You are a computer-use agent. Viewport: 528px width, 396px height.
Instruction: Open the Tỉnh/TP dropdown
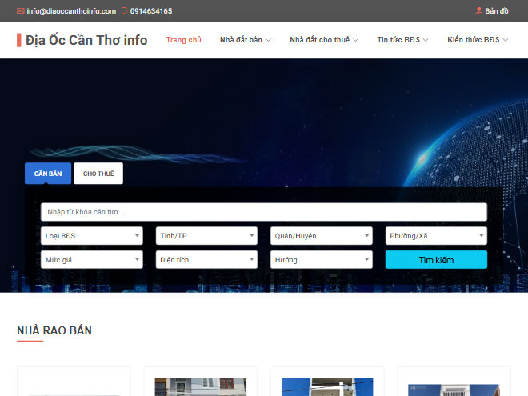click(206, 236)
